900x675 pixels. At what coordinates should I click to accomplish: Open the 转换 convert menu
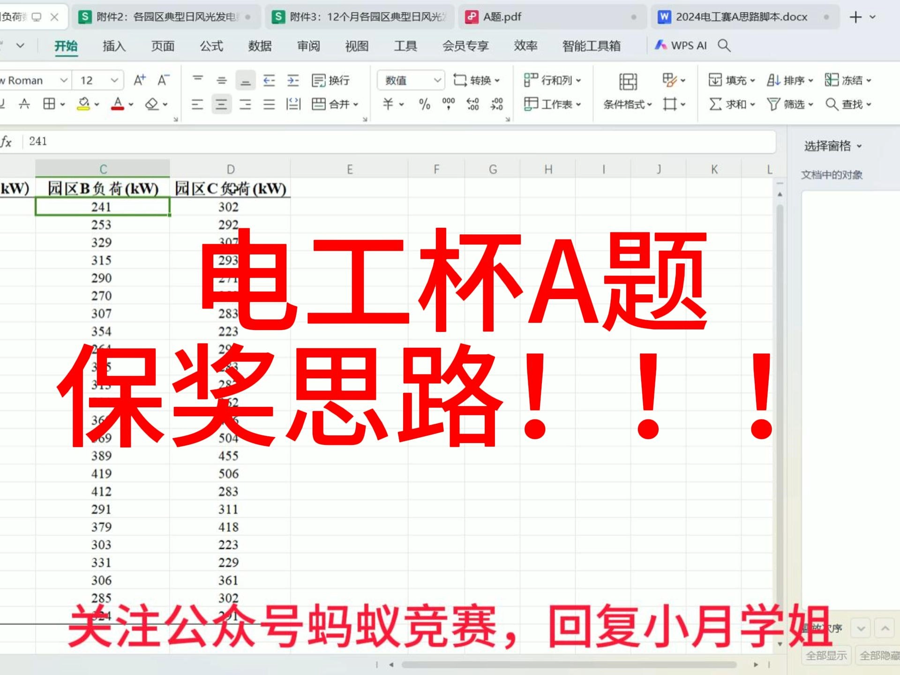[x=476, y=80]
